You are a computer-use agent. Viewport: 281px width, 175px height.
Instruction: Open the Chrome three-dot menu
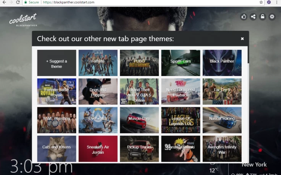point(277,2)
